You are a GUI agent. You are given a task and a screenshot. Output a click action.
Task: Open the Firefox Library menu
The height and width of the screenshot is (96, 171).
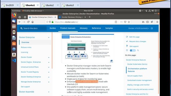click(x=143, y=22)
